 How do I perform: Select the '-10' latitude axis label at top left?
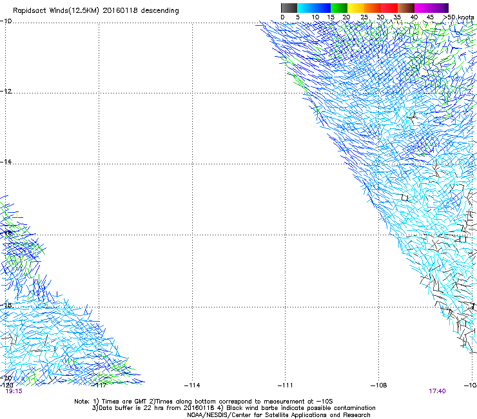(x=6, y=21)
